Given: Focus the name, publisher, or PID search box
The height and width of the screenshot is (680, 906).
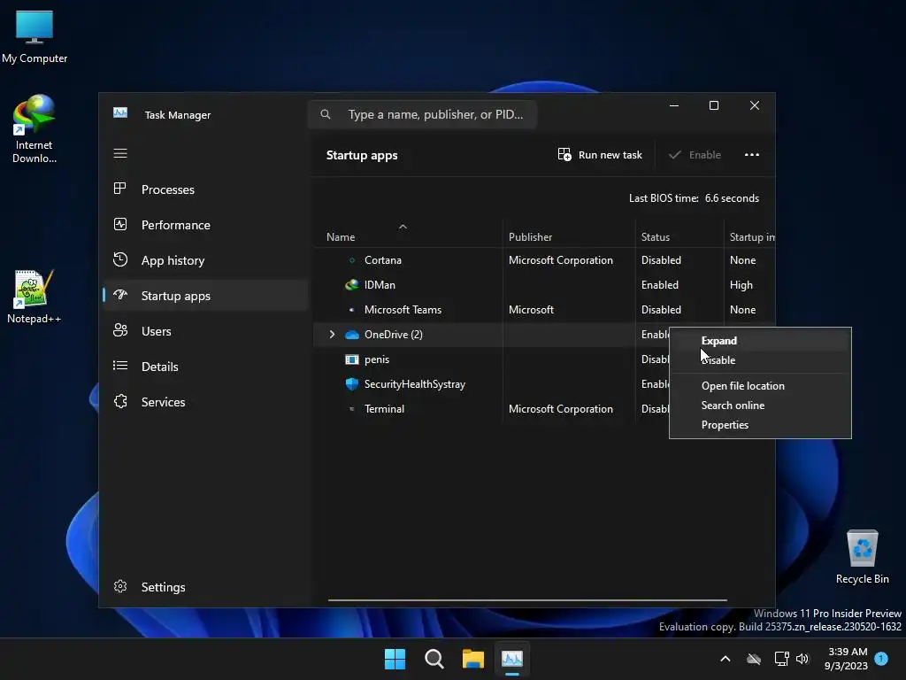Looking at the screenshot, I should tap(422, 114).
